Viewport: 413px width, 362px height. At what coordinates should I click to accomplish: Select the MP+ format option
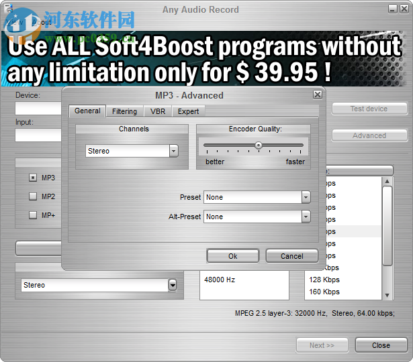[33, 215]
